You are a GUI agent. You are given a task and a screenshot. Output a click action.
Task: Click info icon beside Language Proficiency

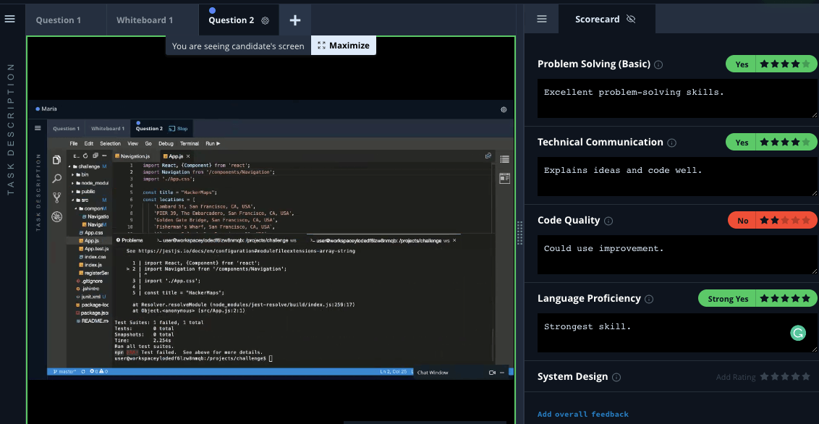click(x=649, y=300)
